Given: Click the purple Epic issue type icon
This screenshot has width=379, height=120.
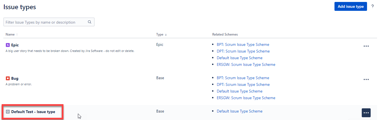Looking at the screenshot, I should pyautogui.click(x=8, y=45).
